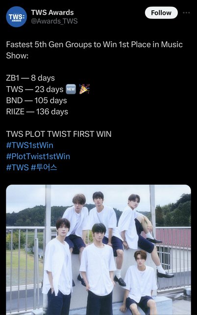Open the #TWS hashtag
The height and width of the screenshot is (315, 197).
click(x=18, y=167)
